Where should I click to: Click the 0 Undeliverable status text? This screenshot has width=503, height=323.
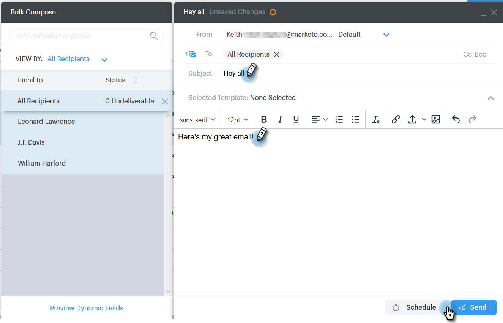click(130, 101)
